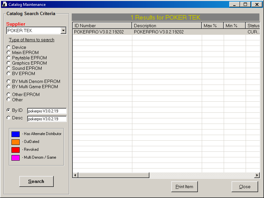This screenshot has height=198, width=264.
Task: Click the Close button
Action: point(245,187)
